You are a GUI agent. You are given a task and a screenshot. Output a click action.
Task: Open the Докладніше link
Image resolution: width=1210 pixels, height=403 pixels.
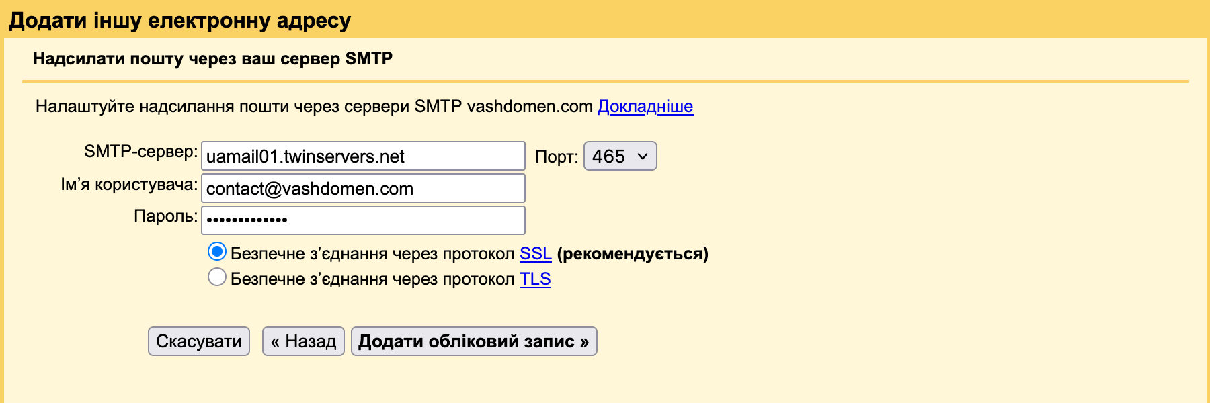[645, 107]
